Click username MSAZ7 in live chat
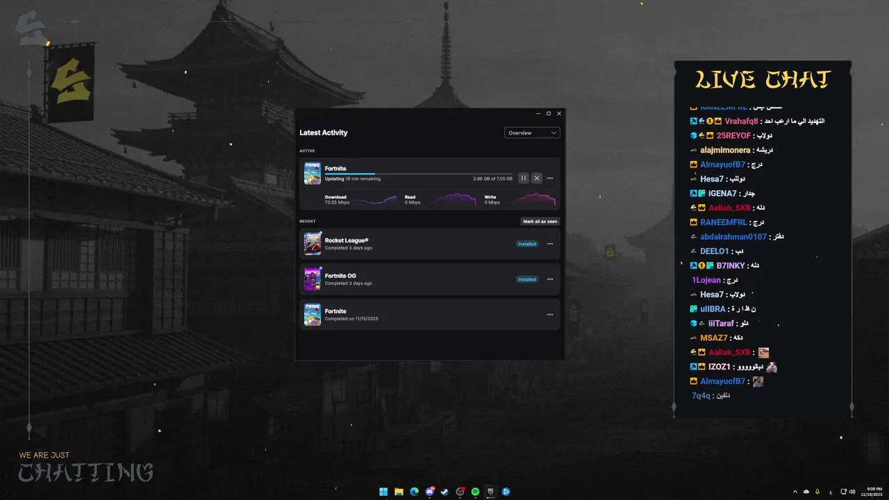The image size is (889, 500). 714,338
